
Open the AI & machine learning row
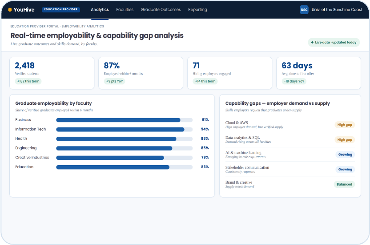click(290, 154)
